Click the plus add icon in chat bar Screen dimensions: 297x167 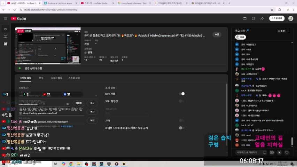pyautogui.click(x=279, y=152)
